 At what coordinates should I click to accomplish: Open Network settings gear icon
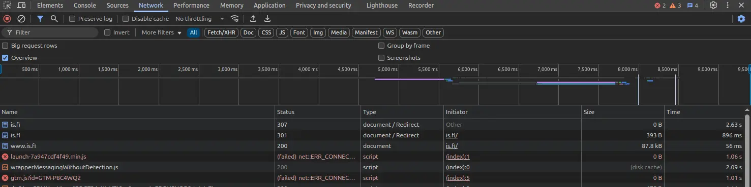tap(741, 19)
